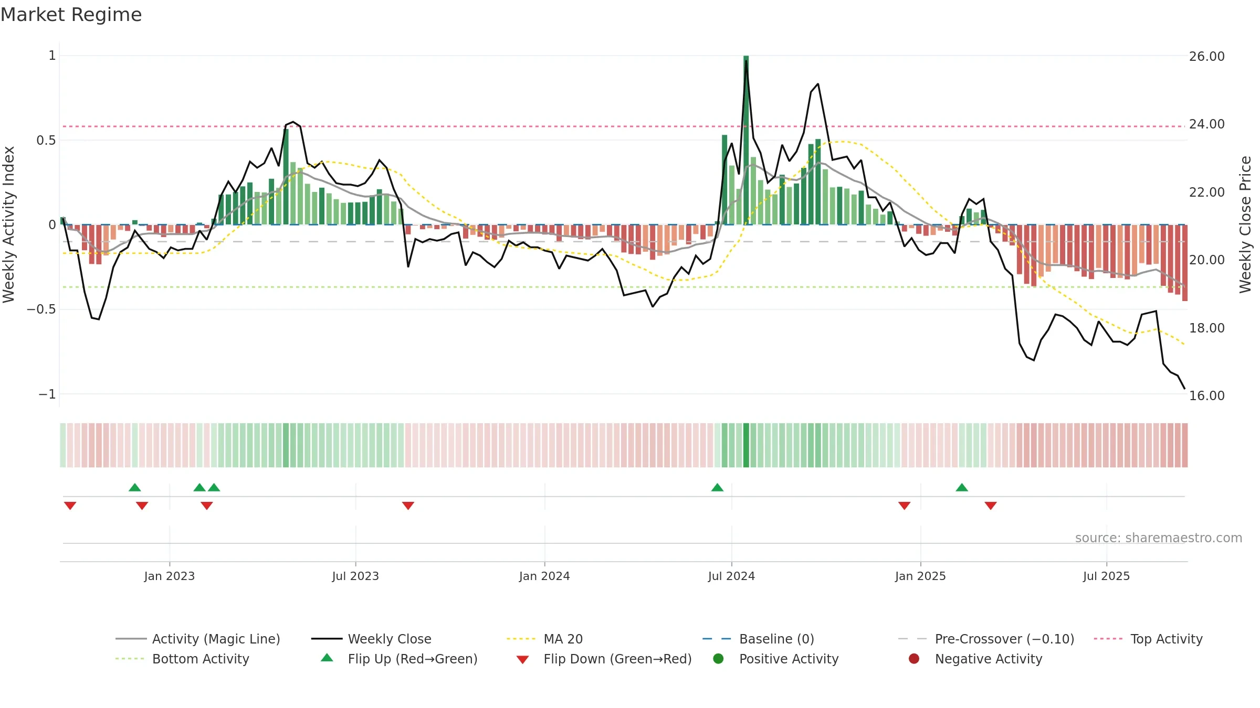Click the Activity (Magic Line) legend entry
The height and width of the screenshot is (708, 1260).
[x=198, y=639]
